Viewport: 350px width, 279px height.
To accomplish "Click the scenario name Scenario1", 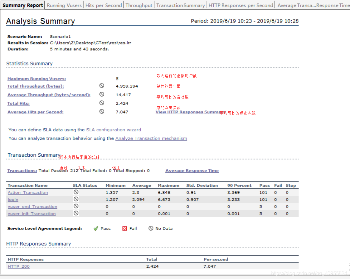I will coord(60,37).
